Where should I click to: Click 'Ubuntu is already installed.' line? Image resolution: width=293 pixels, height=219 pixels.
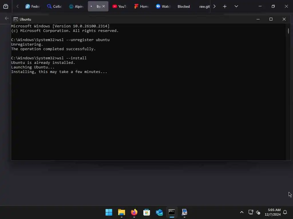coord(43,63)
